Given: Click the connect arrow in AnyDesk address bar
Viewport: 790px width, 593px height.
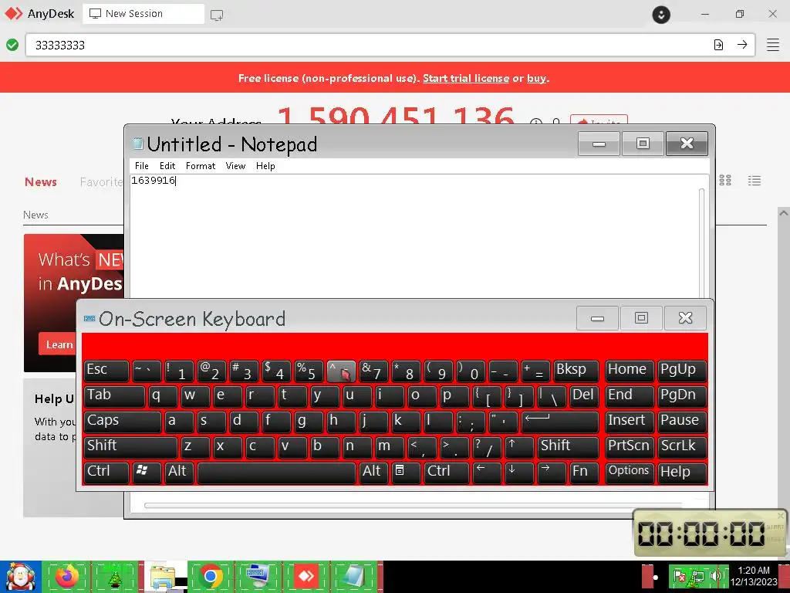Looking at the screenshot, I should point(742,45).
